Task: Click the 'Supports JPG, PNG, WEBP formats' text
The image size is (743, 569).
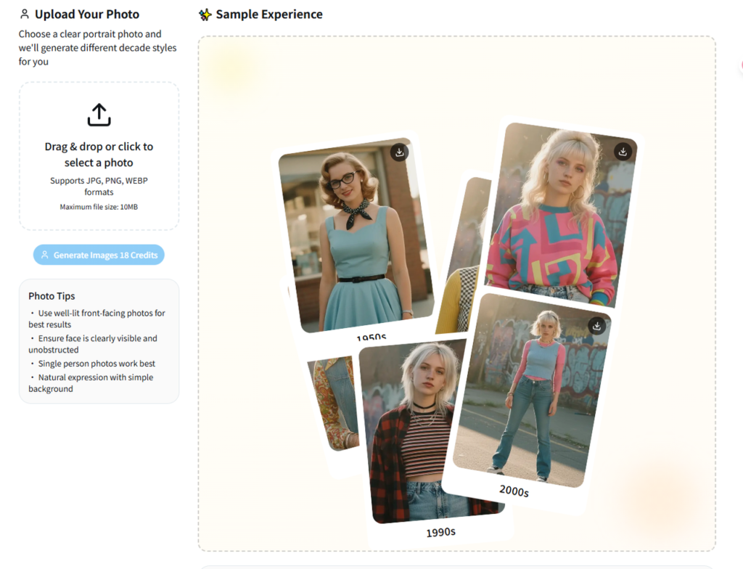Action: [99, 187]
